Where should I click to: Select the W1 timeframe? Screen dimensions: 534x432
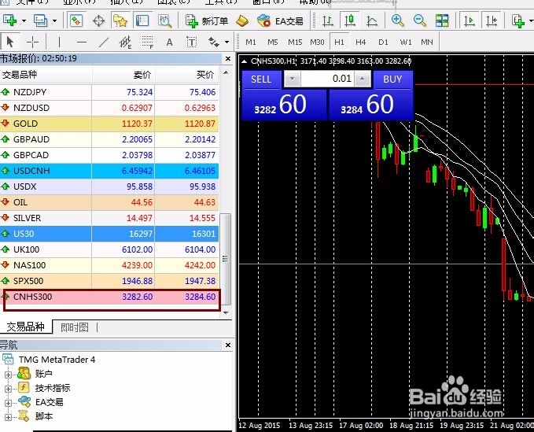[x=406, y=42]
